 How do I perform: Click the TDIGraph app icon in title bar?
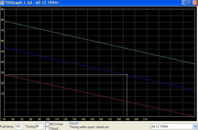[x=2, y=3]
